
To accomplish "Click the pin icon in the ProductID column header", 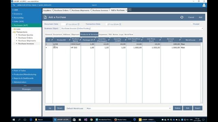I will (x=69, y=40).
